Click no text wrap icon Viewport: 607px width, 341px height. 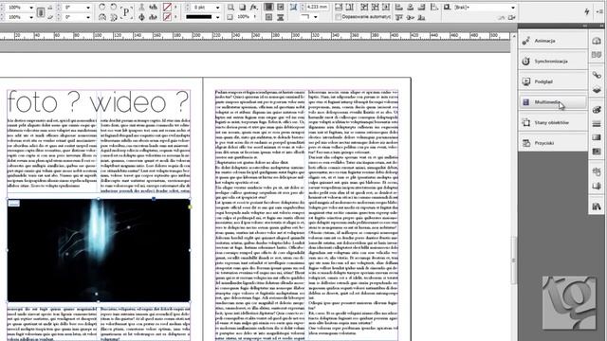(268, 7)
